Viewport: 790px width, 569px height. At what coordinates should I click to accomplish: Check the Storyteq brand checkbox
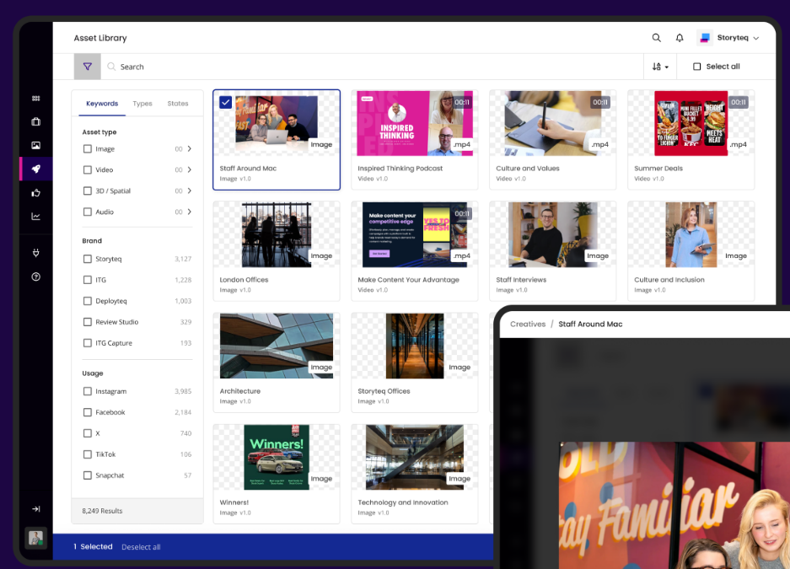[87, 259]
